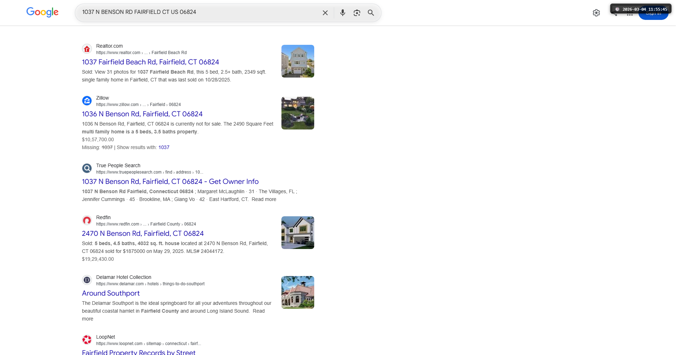The width and height of the screenshot is (684, 355).
Task: Click the delamar.com breadcrumb URL
Action: coord(150,284)
